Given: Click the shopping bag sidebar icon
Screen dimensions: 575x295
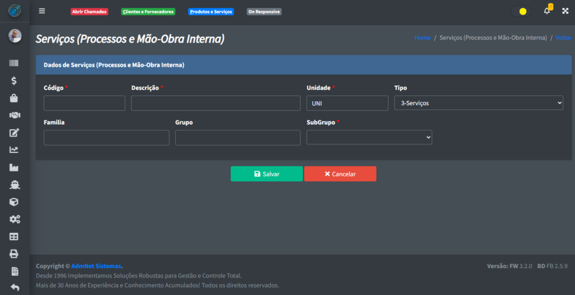Looking at the screenshot, I should click(x=15, y=98).
